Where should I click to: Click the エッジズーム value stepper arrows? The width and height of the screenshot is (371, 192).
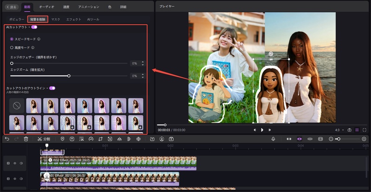(143, 76)
